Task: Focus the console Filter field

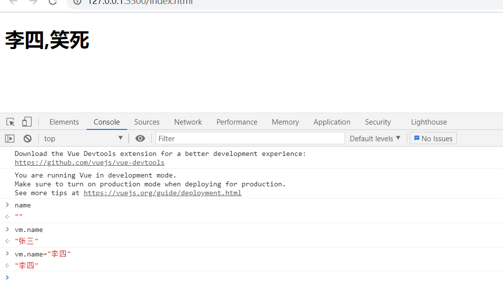Action: 250,139
